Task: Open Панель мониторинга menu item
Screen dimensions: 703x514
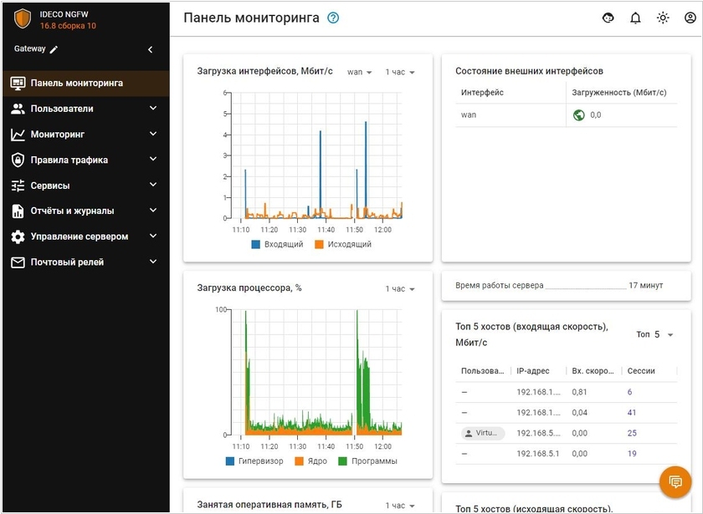Action: 86,84
